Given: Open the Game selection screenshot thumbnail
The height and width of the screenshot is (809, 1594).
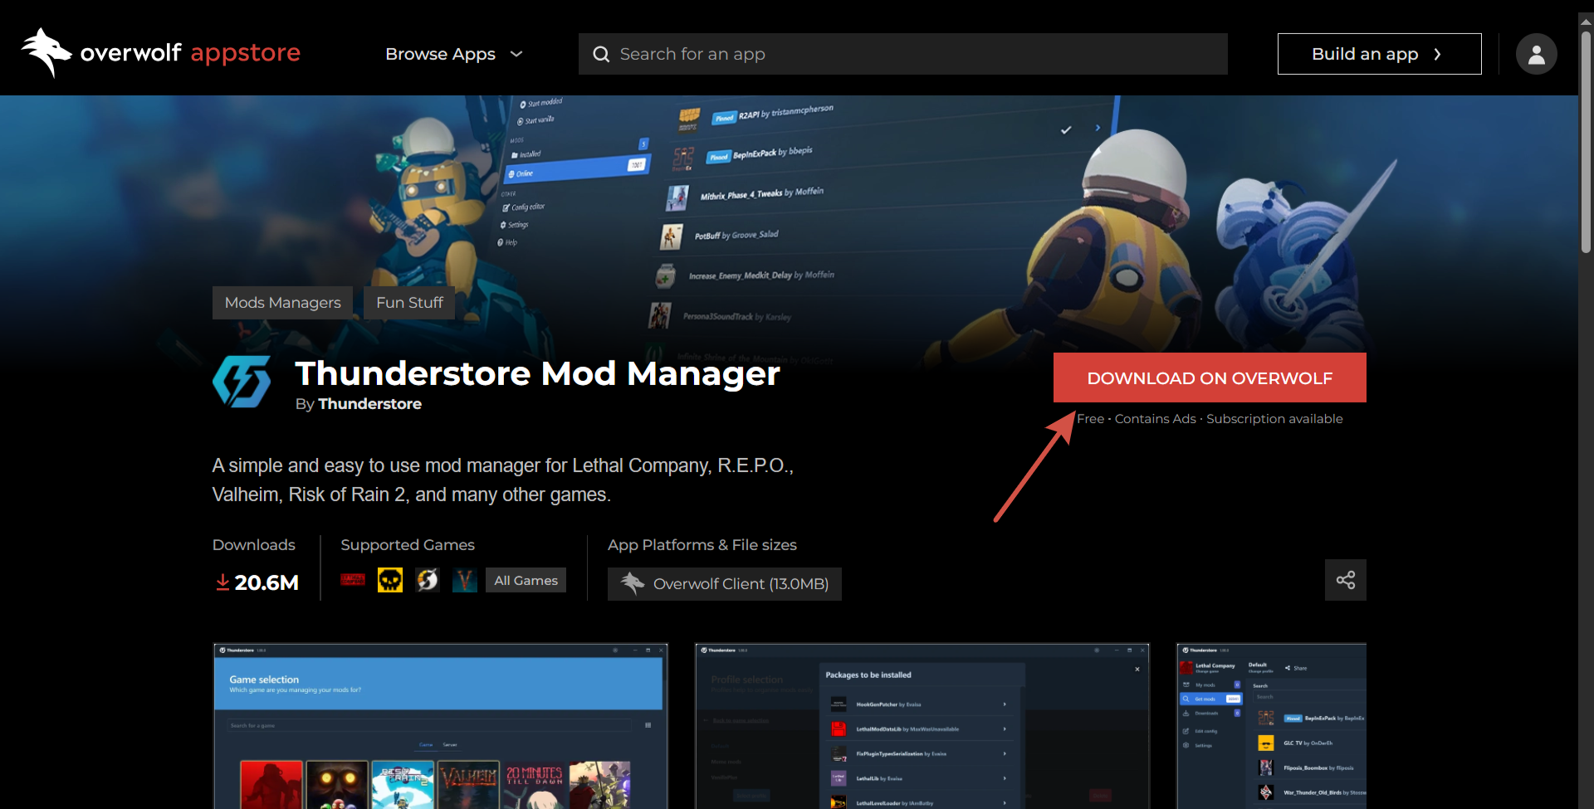Looking at the screenshot, I should point(441,726).
